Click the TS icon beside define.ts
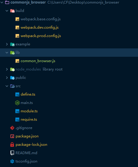Image resolution: width=138 pixels, height=167 pixels. 17,94
